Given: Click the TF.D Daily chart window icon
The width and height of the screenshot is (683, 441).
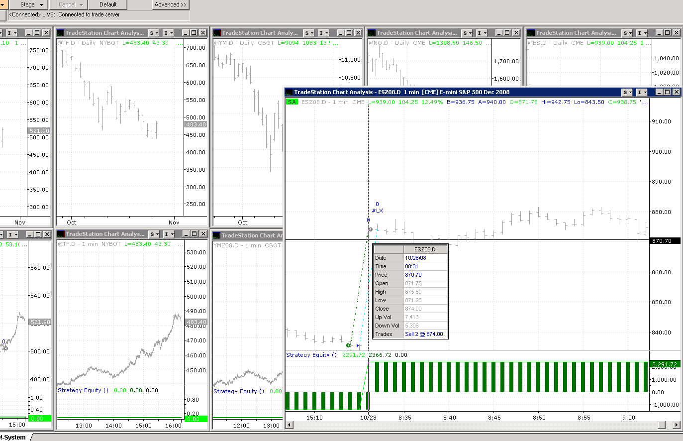Looking at the screenshot, I should pos(61,33).
